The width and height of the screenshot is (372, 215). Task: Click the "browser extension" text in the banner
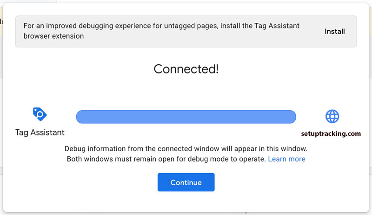pos(53,36)
